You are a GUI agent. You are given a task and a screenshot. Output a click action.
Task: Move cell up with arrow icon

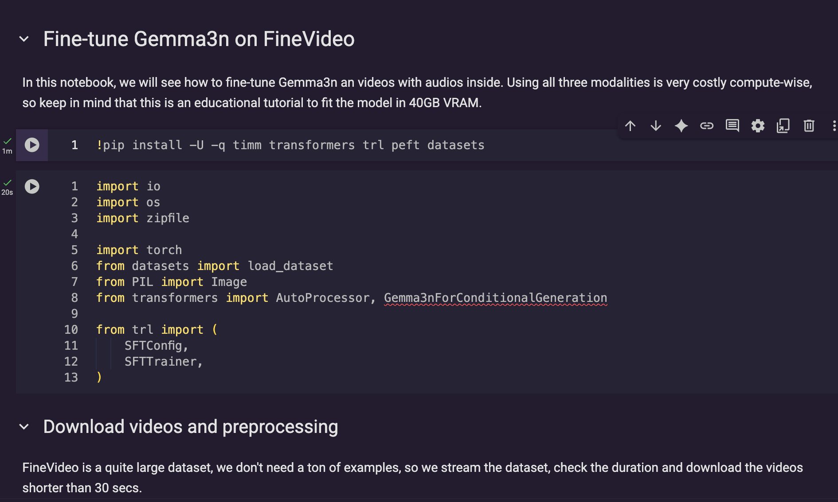pos(630,126)
